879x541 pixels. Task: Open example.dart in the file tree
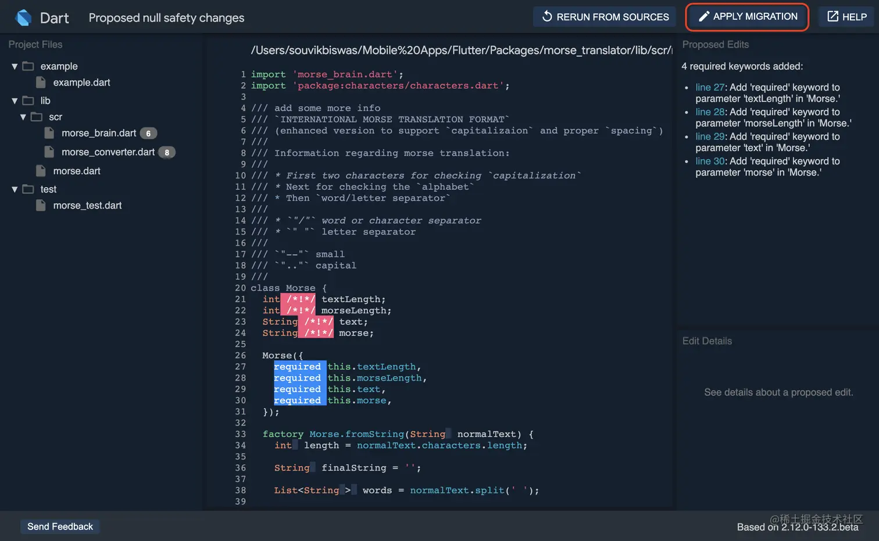pyautogui.click(x=81, y=83)
